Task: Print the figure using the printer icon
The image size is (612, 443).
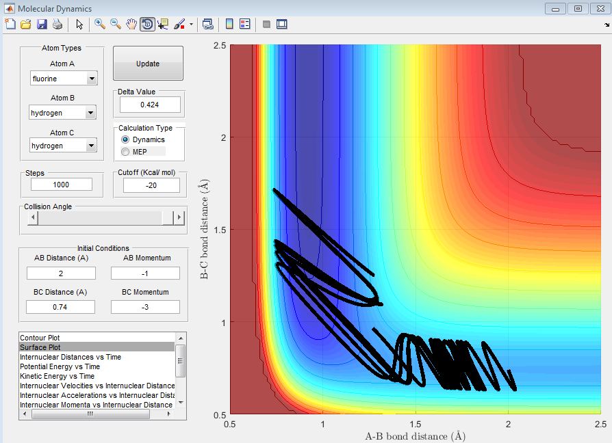Action: [58, 24]
